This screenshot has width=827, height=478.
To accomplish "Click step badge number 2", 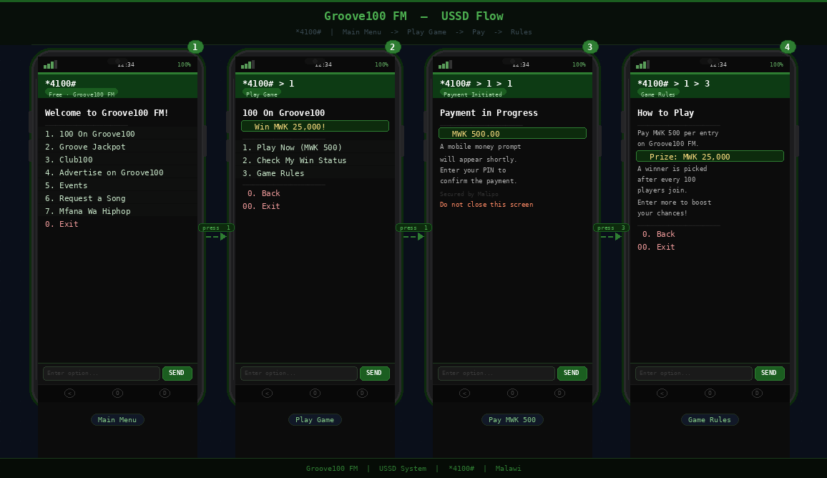I will pyautogui.click(x=393, y=47).
